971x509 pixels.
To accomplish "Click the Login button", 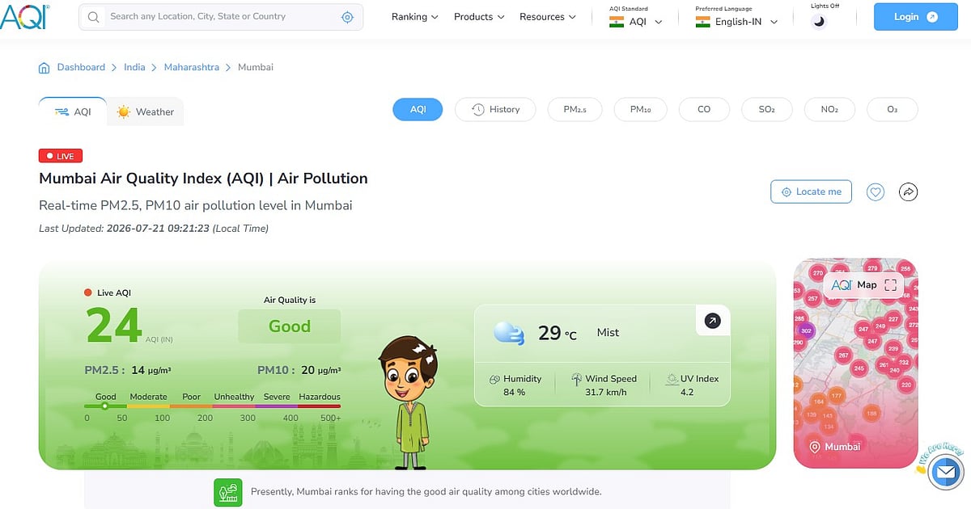I will point(916,17).
